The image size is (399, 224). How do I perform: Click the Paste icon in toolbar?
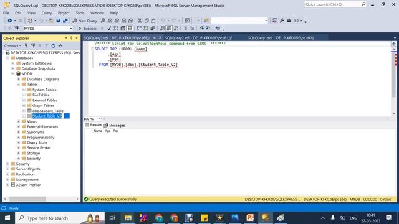pyautogui.click(x=153, y=21)
